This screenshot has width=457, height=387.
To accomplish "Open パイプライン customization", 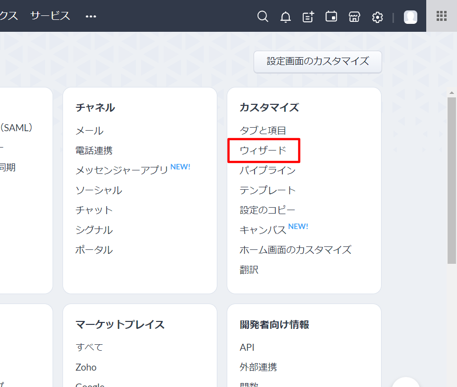I will (x=267, y=170).
